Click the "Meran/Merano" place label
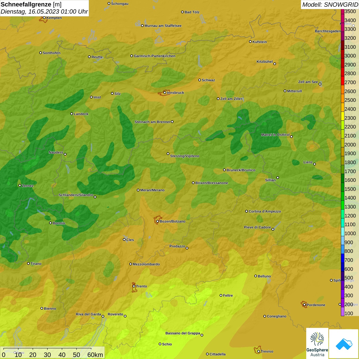The height and width of the screenshot is (359, 359). [x=152, y=190]
